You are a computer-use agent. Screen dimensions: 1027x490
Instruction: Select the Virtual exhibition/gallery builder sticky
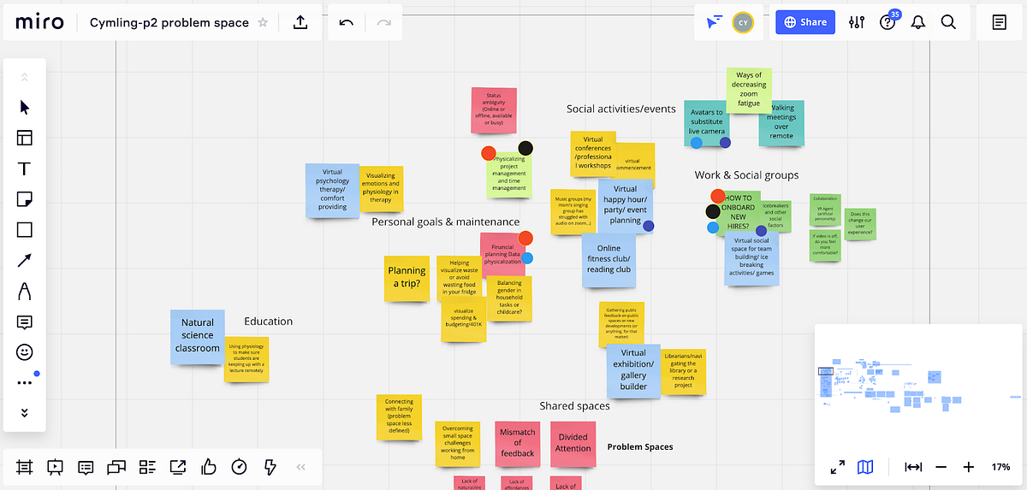[633, 370]
